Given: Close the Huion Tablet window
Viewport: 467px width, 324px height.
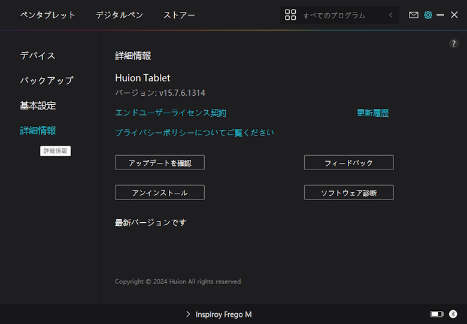Looking at the screenshot, I should [x=454, y=15].
